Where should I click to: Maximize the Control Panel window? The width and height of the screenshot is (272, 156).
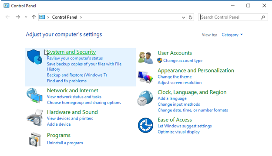248,6
